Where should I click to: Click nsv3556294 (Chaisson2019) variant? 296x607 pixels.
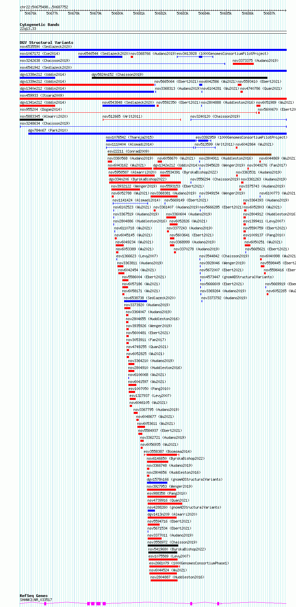pos(215,179)
